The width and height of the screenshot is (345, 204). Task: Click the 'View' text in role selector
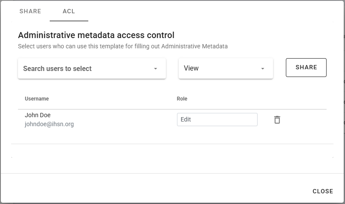[x=191, y=68]
